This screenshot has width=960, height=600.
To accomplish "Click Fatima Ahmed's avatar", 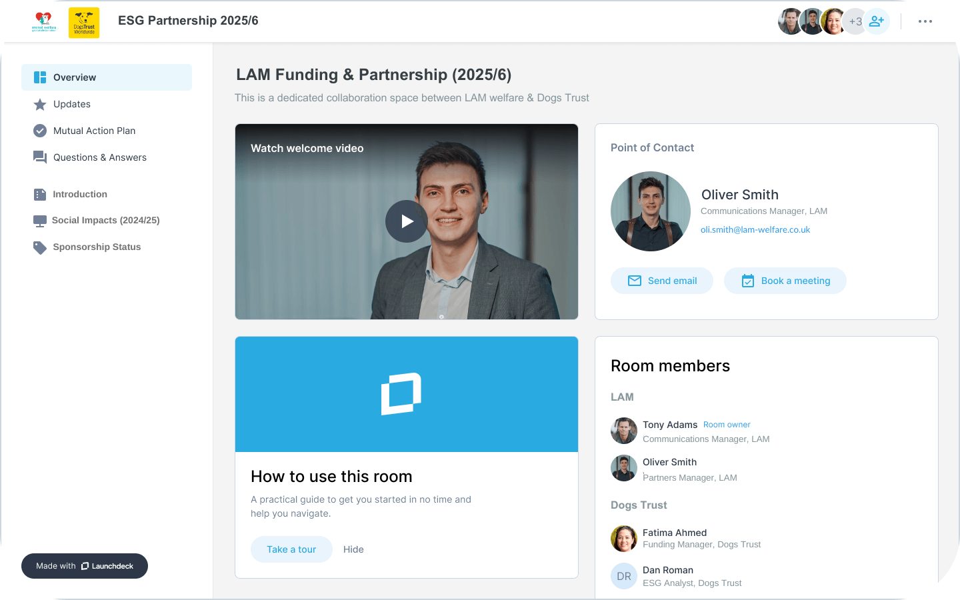I will (x=624, y=539).
